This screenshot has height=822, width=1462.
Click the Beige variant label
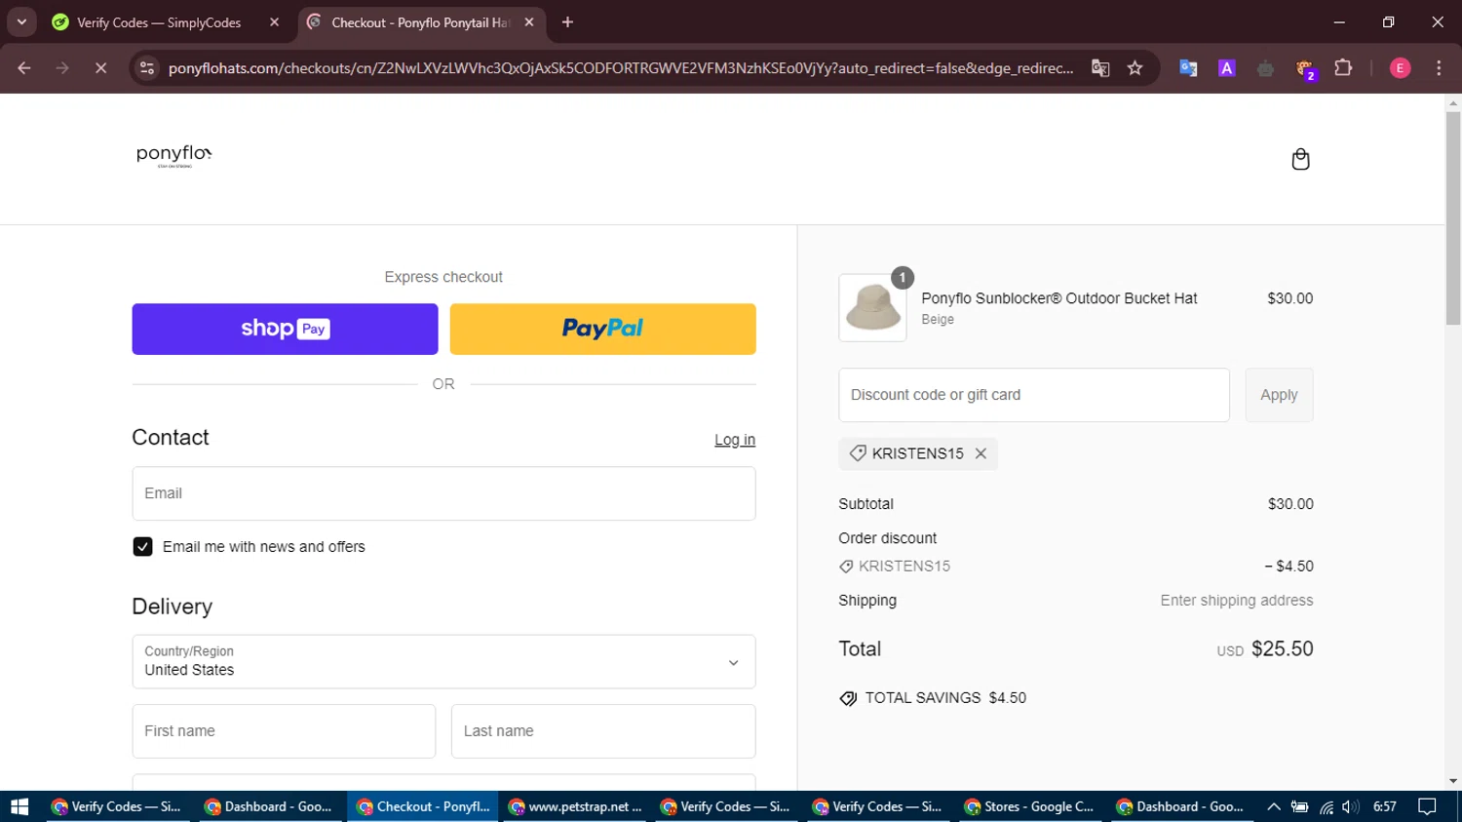(938, 320)
